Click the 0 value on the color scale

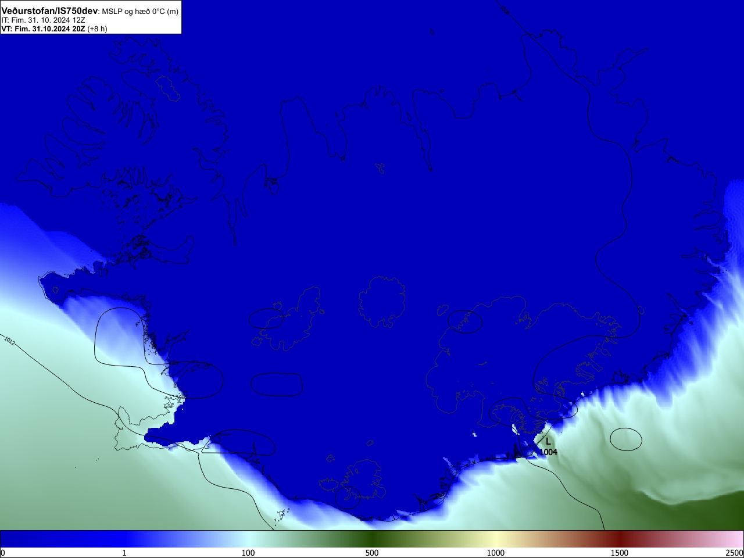pos(3,553)
